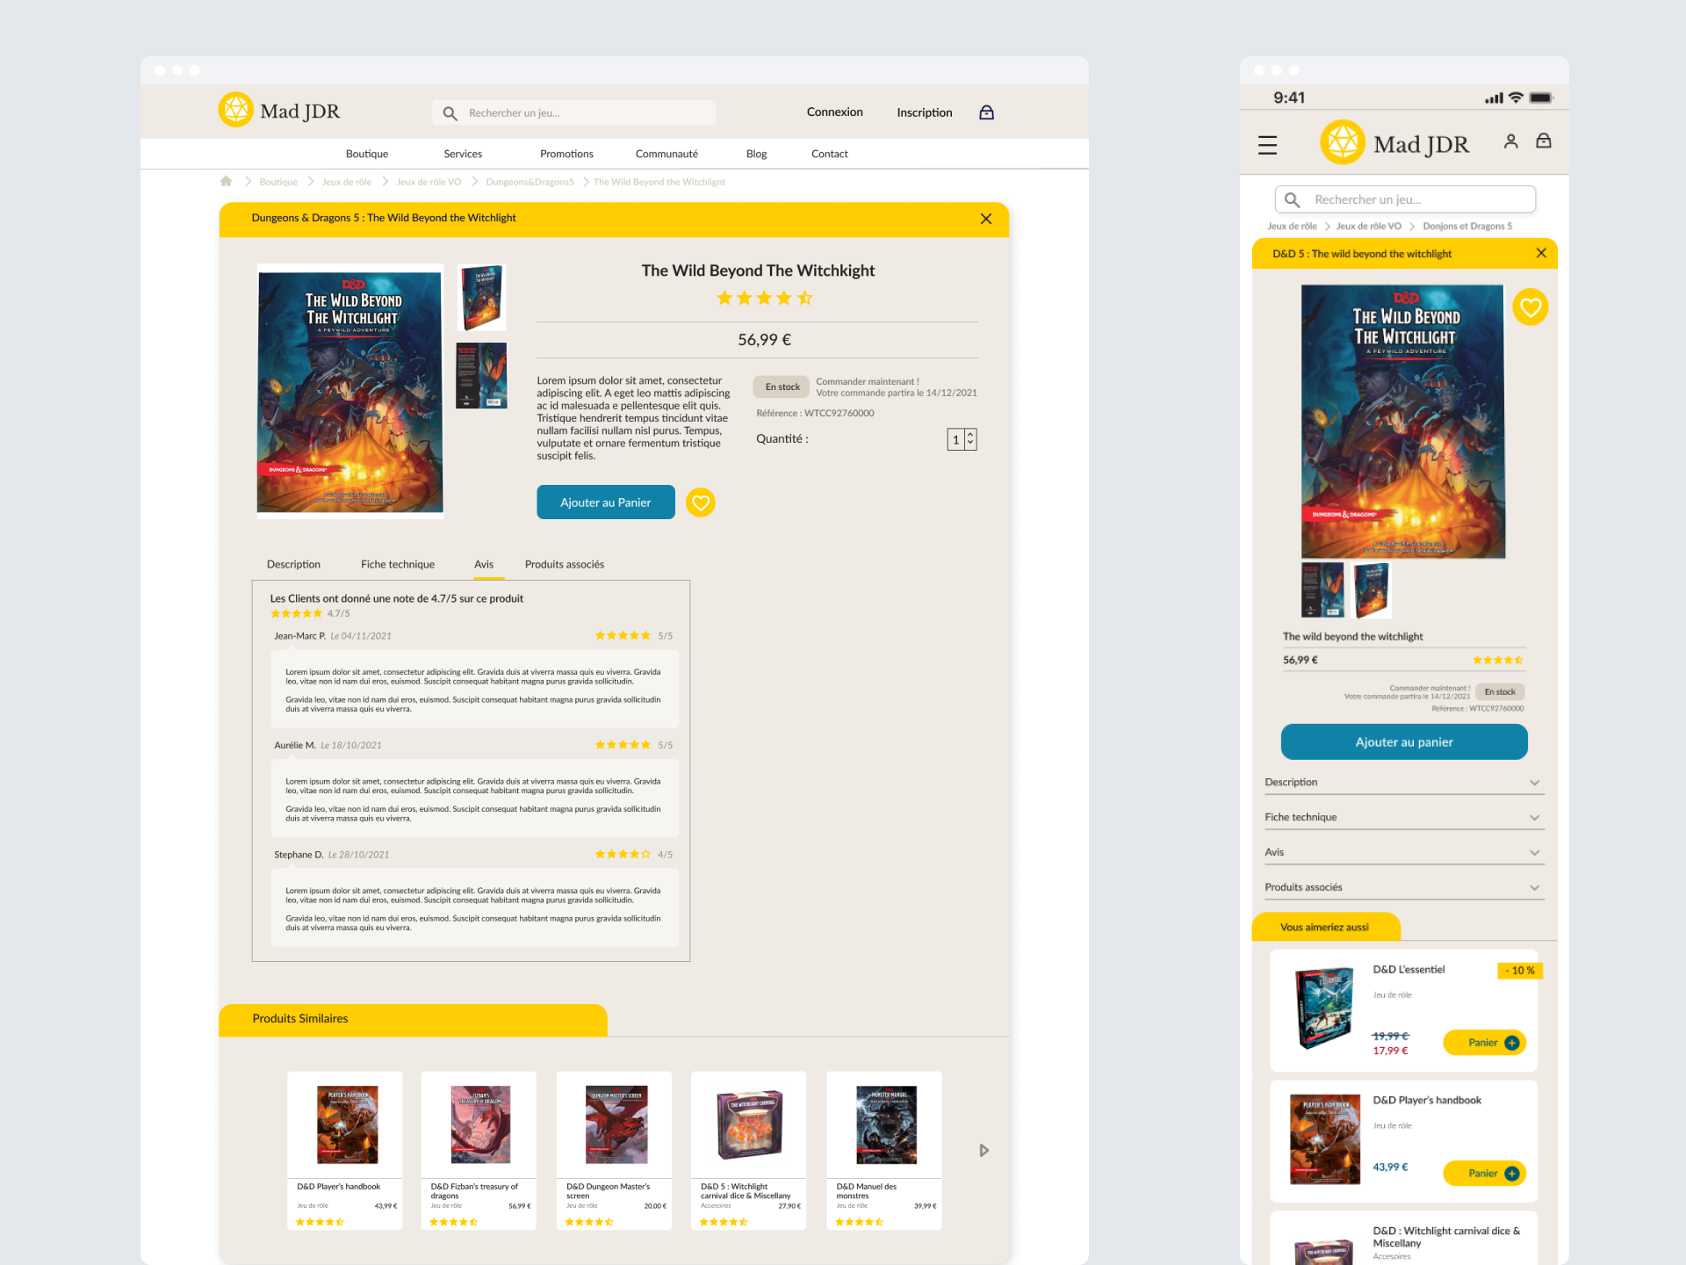Click in the mobile Rechercher un jeu field
The height and width of the screenshot is (1265, 1686).
tap(1405, 199)
